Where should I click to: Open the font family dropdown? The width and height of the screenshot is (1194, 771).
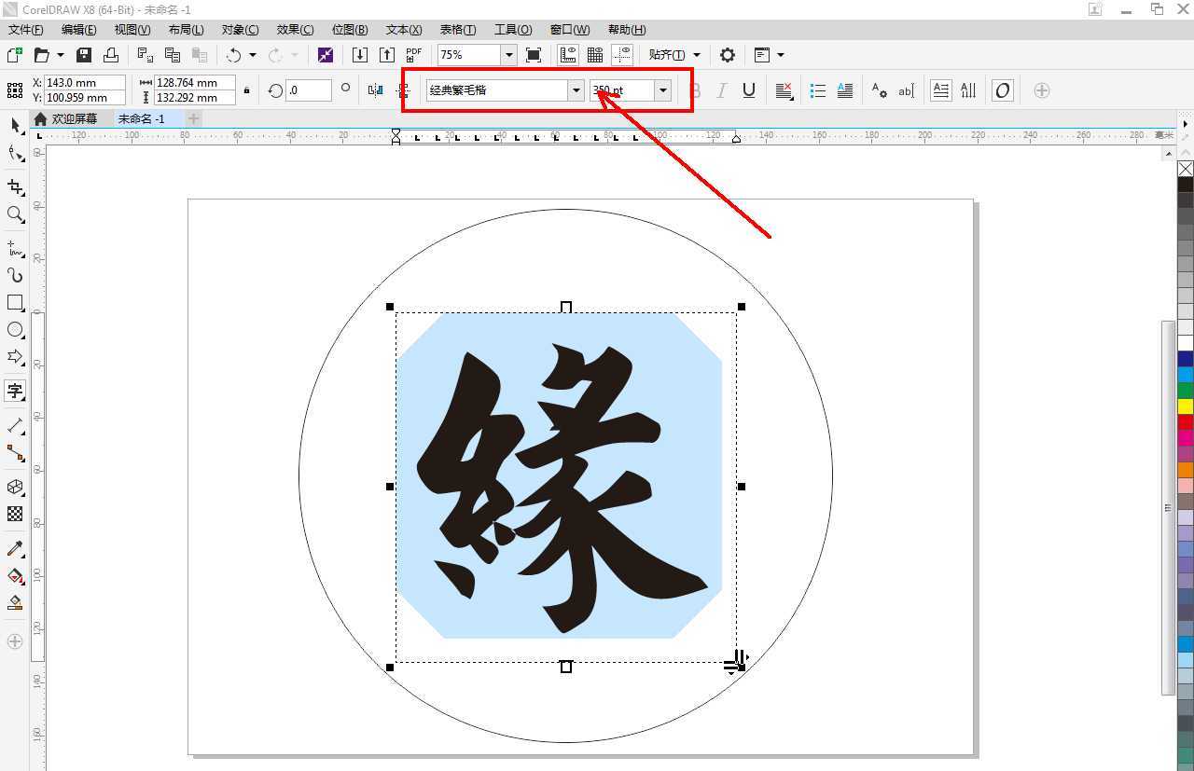(x=576, y=89)
